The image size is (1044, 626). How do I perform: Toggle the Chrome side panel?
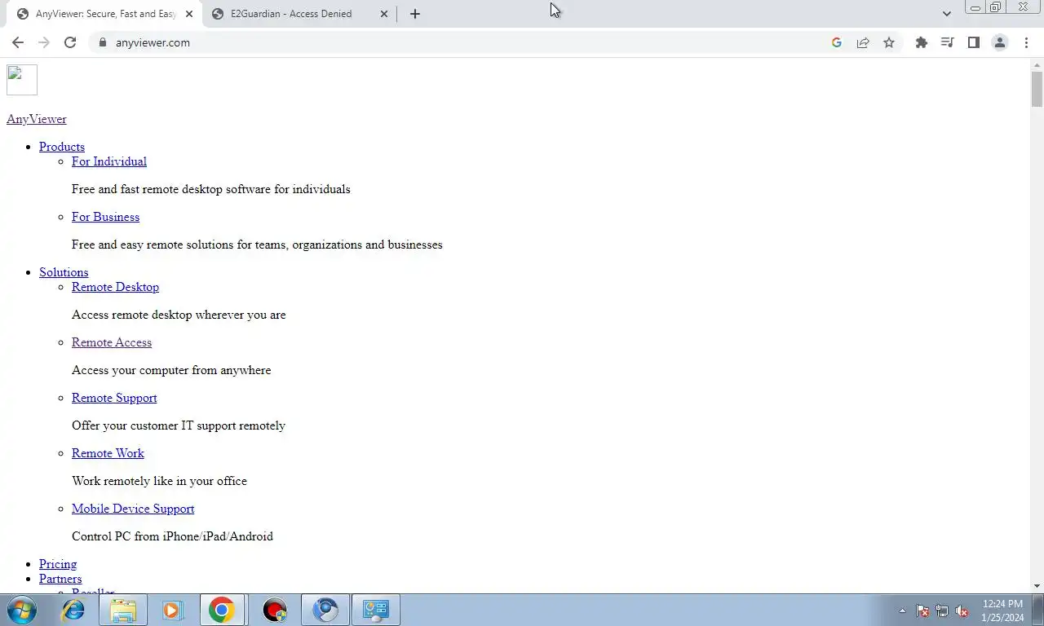tap(973, 42)
